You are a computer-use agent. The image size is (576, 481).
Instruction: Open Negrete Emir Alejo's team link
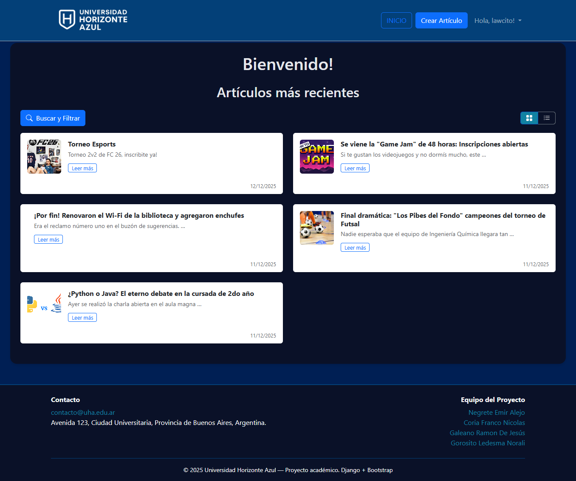[497, 412]
